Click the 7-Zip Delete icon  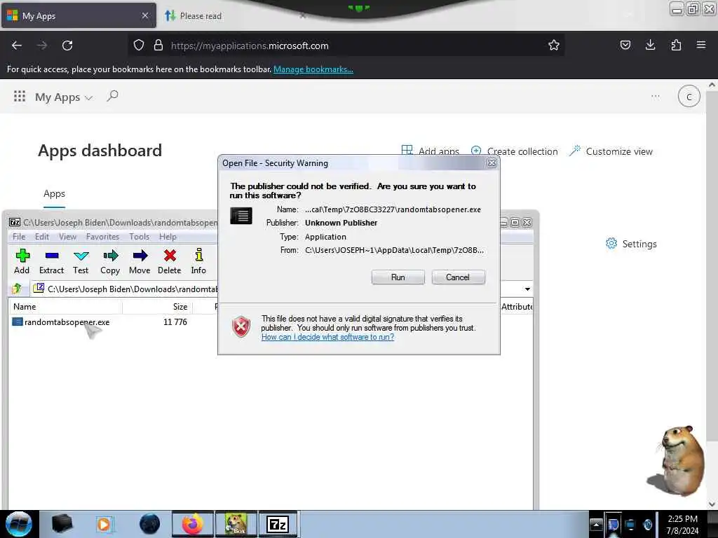(x=170, y=262)
